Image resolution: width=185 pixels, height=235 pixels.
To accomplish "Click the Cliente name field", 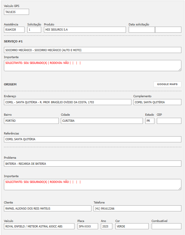I will coord(48,208).
